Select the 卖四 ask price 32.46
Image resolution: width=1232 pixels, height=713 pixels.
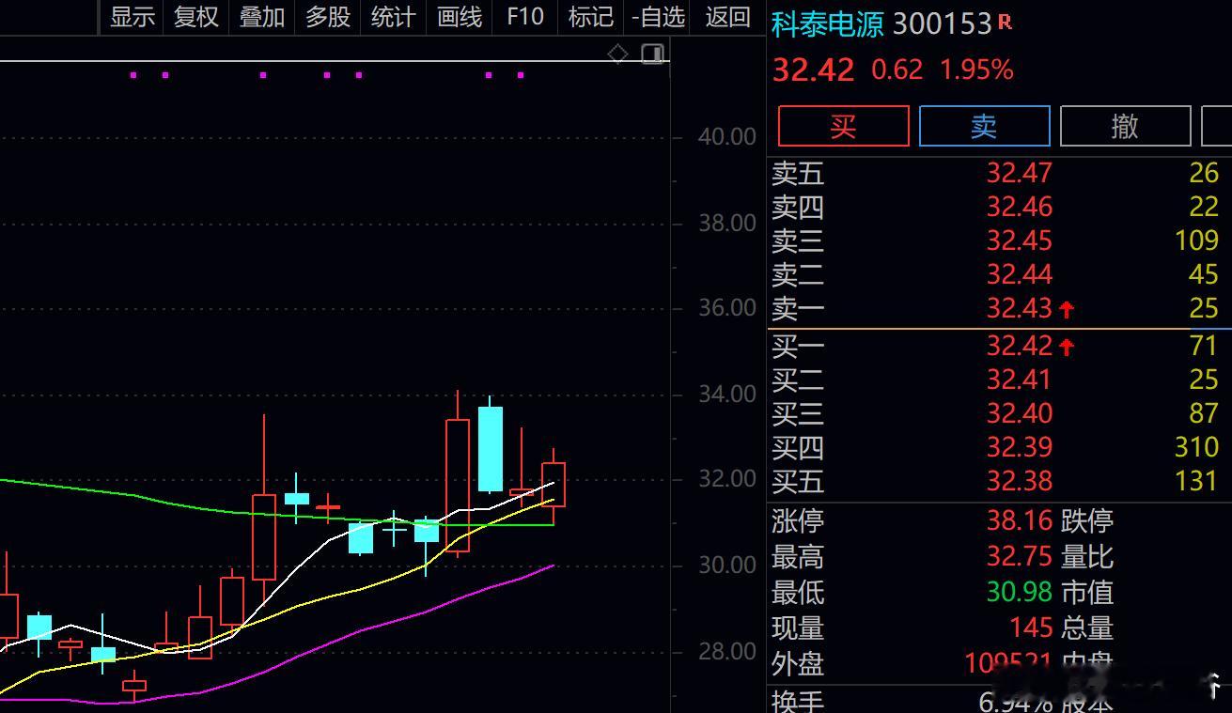pyautogui.click(x=1020, y=207)
